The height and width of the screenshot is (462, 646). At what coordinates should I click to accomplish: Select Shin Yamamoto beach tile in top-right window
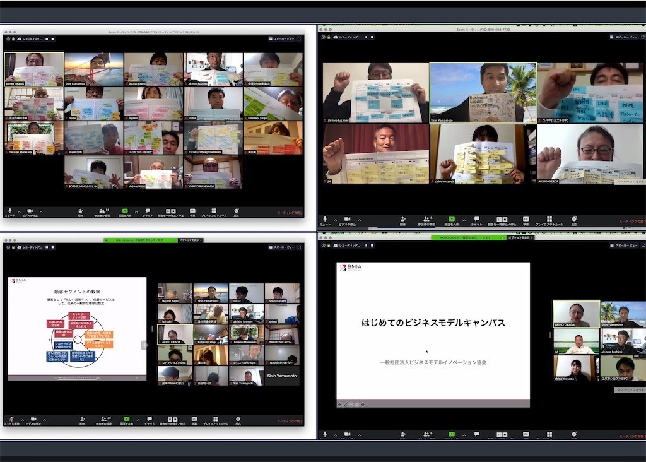point(483,93)
